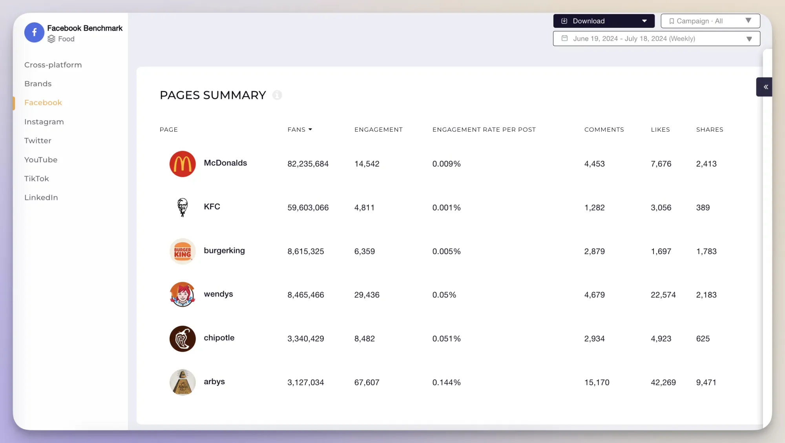785x443 pixels.
Task: Click the burgerking page name
Action: pyautogui.click(x=224, y=251)
